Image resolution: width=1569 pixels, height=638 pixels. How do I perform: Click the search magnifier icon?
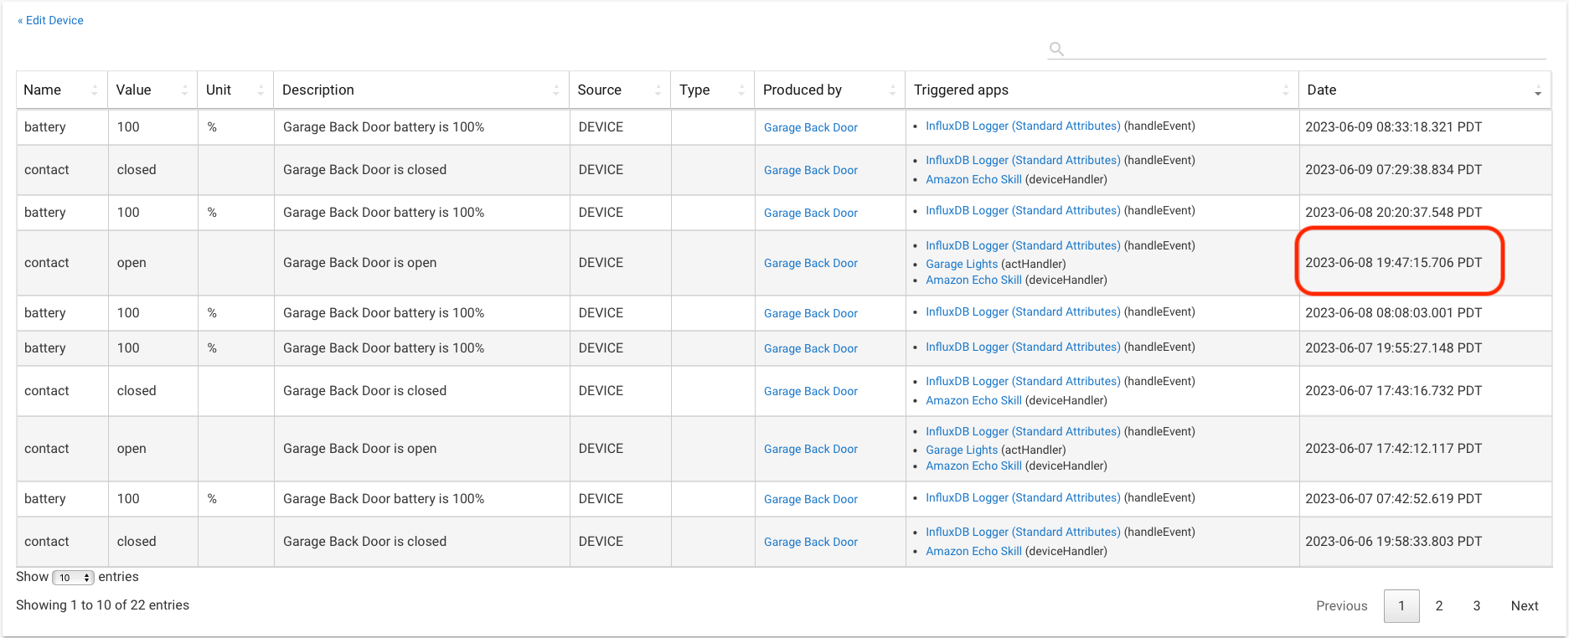pyautogui.click(x=1056, y=49)
